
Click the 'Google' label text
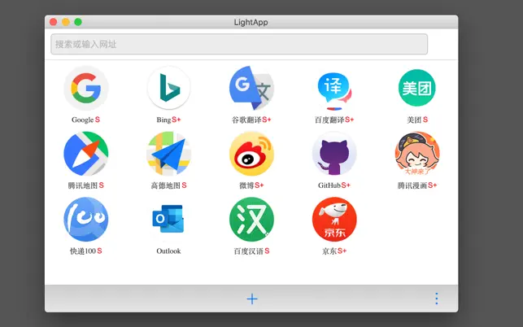click(x=82, y=120)
